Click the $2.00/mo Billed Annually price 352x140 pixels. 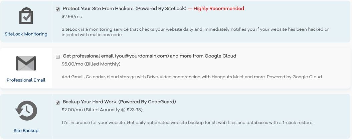pyautogui.click(x=102, y=110)
